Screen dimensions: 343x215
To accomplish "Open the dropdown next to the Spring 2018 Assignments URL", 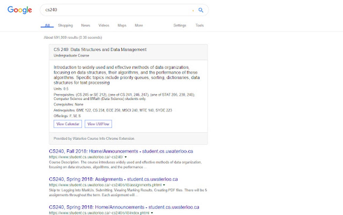I will (164, 185).
